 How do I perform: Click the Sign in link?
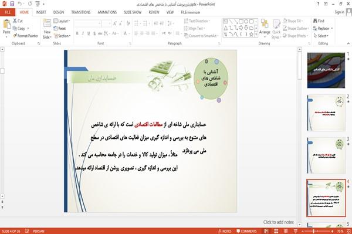tap(340, 12)
